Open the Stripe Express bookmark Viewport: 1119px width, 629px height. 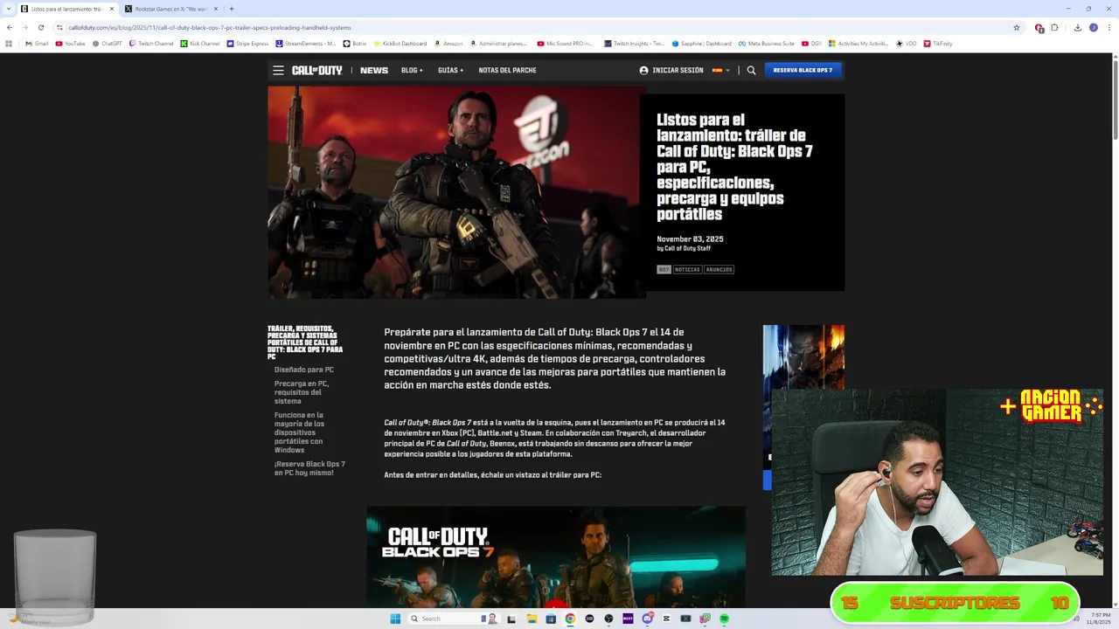point(247,43)
